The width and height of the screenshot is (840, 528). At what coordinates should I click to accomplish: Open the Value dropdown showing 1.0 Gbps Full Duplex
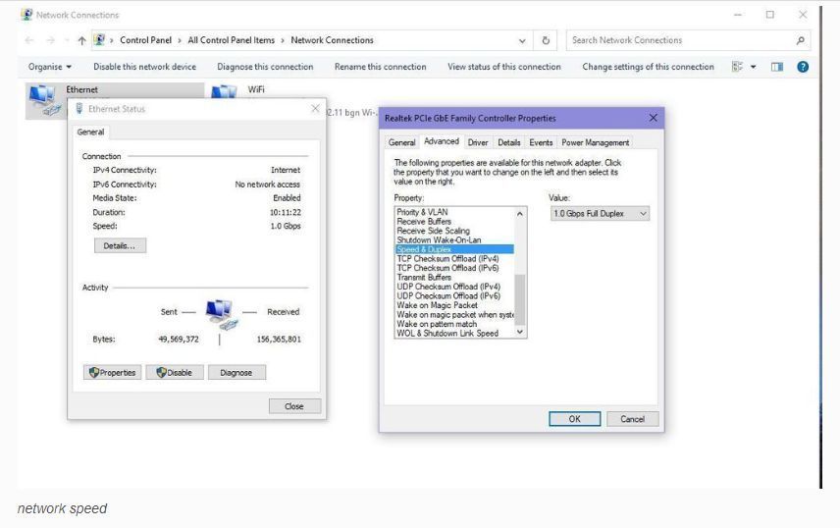tap(600, 213)
